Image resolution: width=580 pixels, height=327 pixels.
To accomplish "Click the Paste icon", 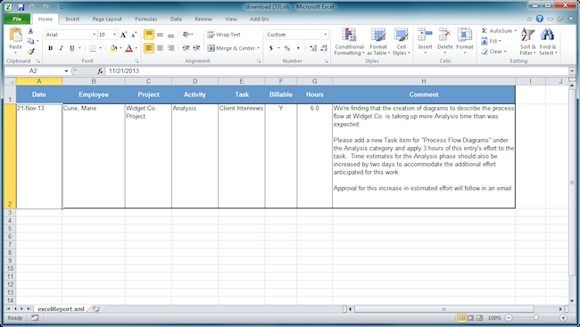I will 15,35.
